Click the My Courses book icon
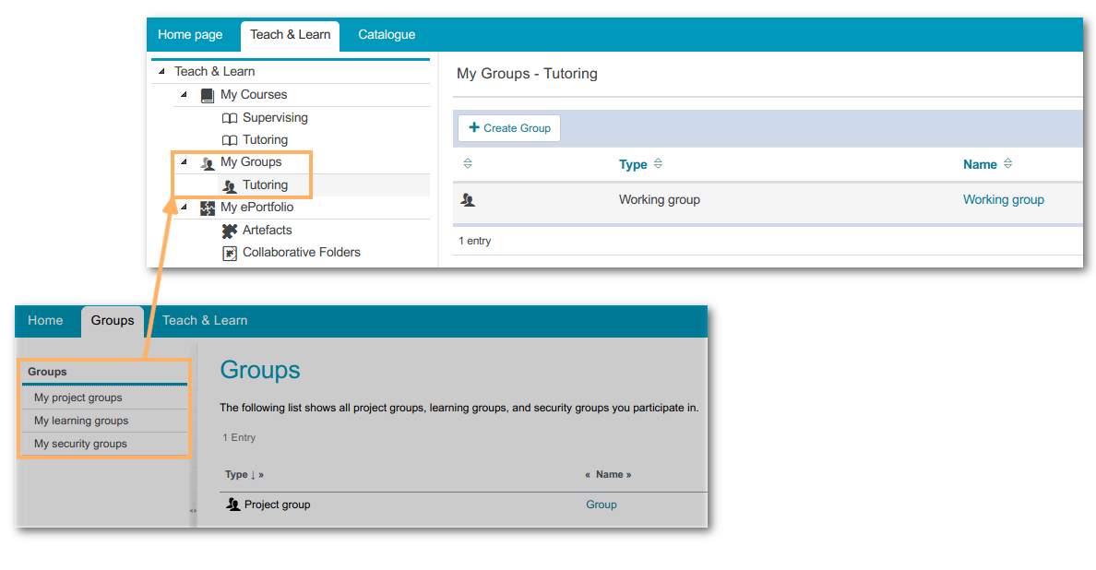 [x=207, y=95]
